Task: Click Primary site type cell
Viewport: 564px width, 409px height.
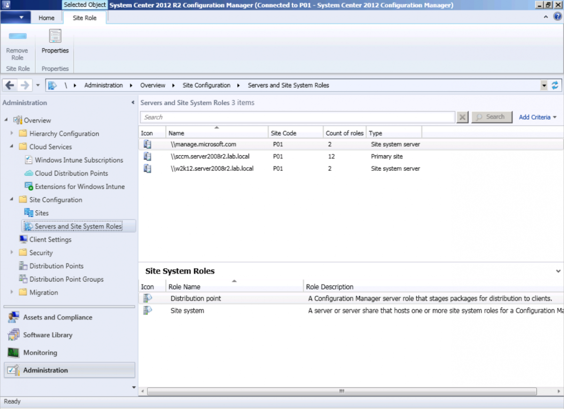Action: (387, 156)
